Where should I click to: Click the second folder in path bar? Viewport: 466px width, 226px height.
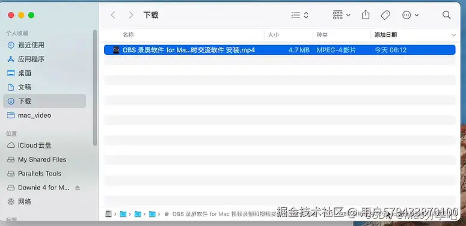[x=138, y=214]
